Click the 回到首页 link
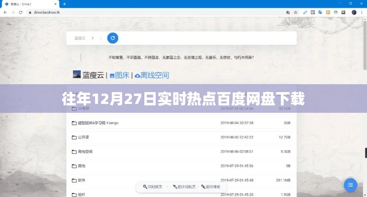This screenshot has height=197, width=367. (x=152, y=187)
